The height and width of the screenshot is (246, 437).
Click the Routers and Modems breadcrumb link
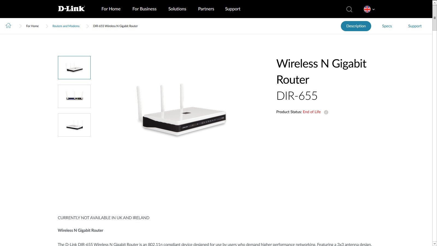pos(66,26)
